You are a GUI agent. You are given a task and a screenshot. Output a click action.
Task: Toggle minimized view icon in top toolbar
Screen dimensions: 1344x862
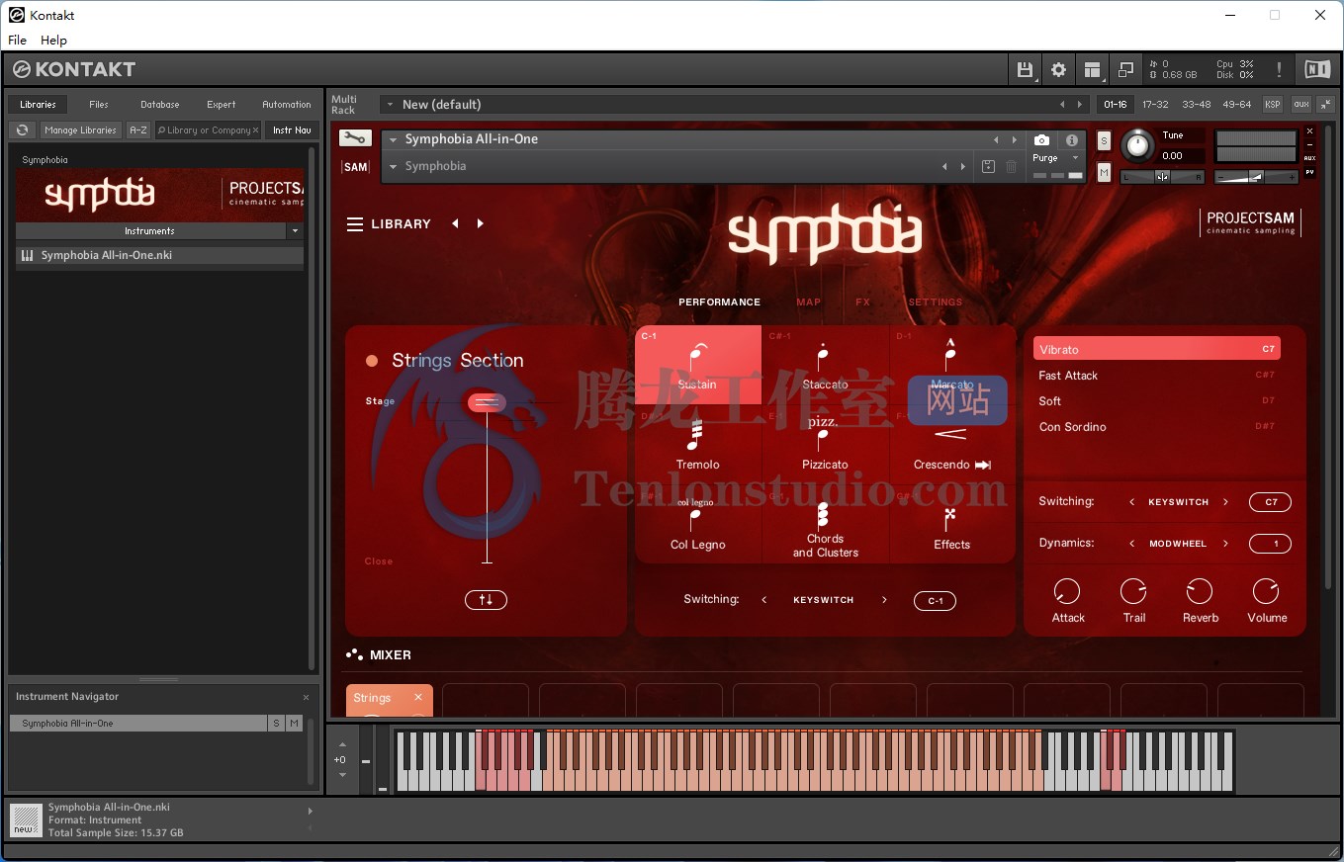point(1125,69)
